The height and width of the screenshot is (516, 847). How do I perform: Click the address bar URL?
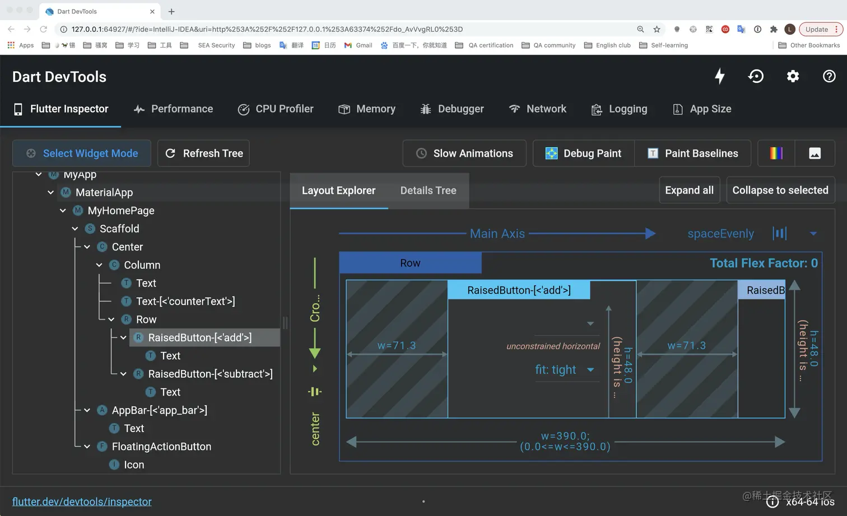pyautogui.click(x=267, y=29)
